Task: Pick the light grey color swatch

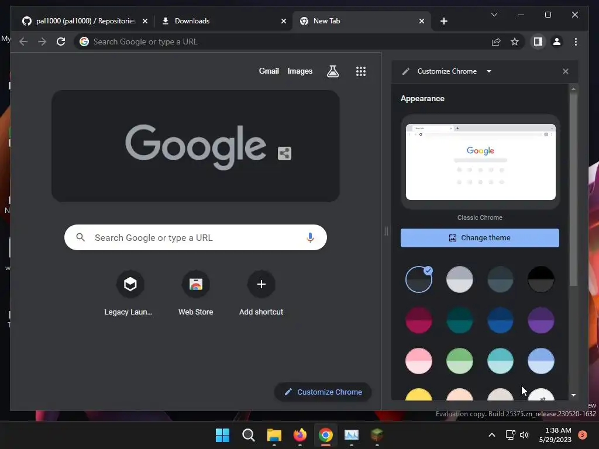Action: click(x=460, y=279)
